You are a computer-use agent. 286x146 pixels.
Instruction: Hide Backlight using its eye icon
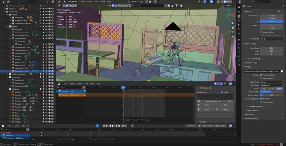coord(47,30)
